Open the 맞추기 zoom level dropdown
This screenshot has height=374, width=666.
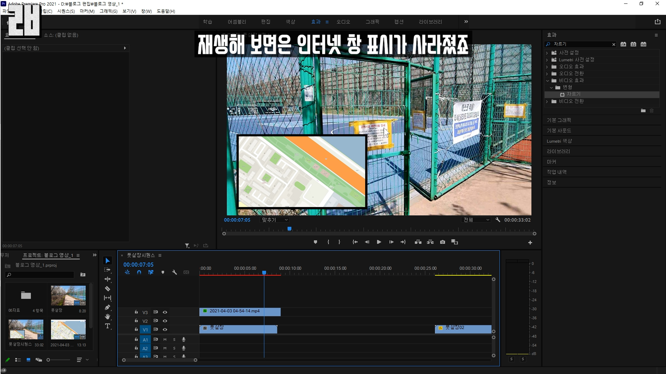[x=274, y=220]
